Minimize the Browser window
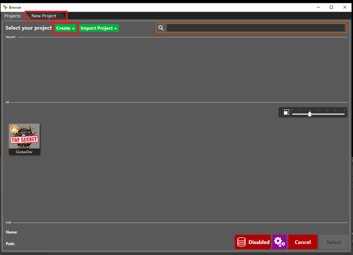 (x=318, y=7)
